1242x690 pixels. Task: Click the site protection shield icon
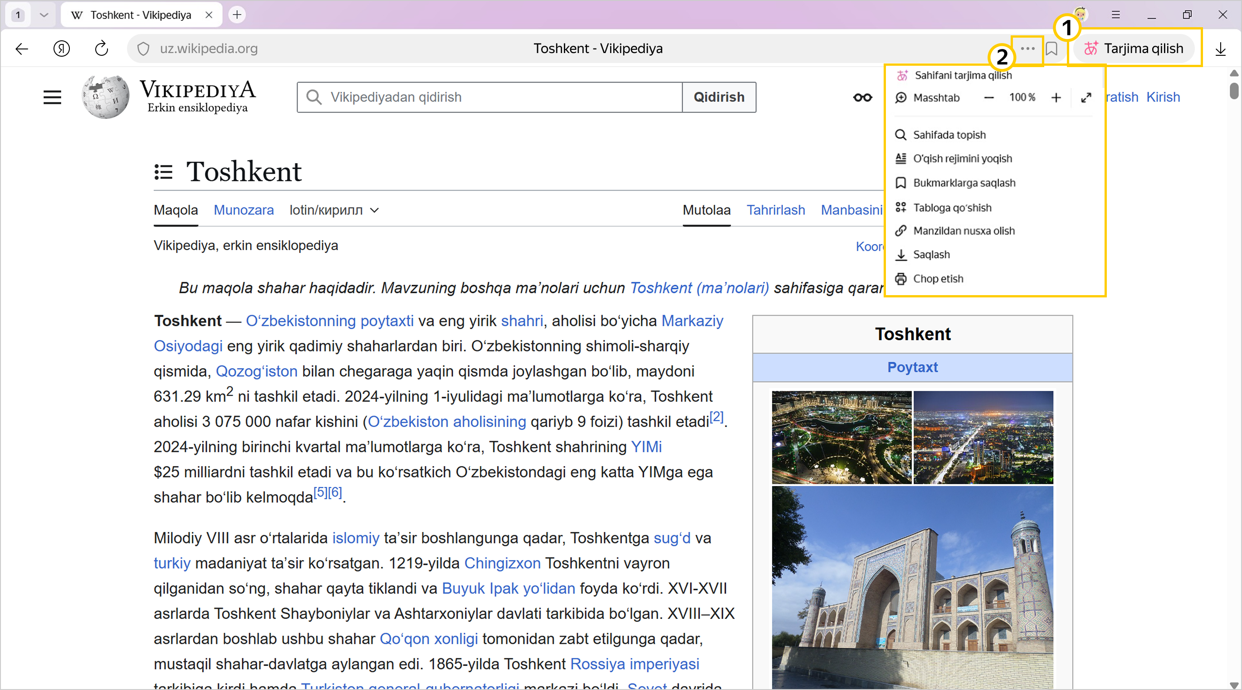click(x=143, y=49)
